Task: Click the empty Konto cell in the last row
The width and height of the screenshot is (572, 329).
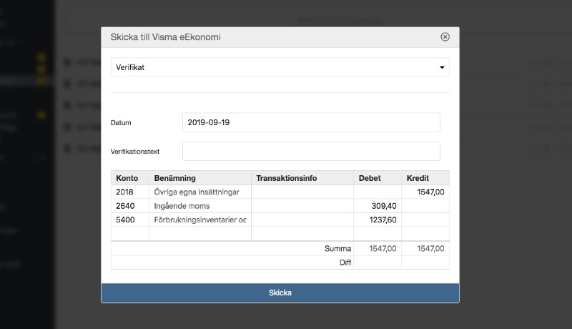Action: tap(130, 233)
